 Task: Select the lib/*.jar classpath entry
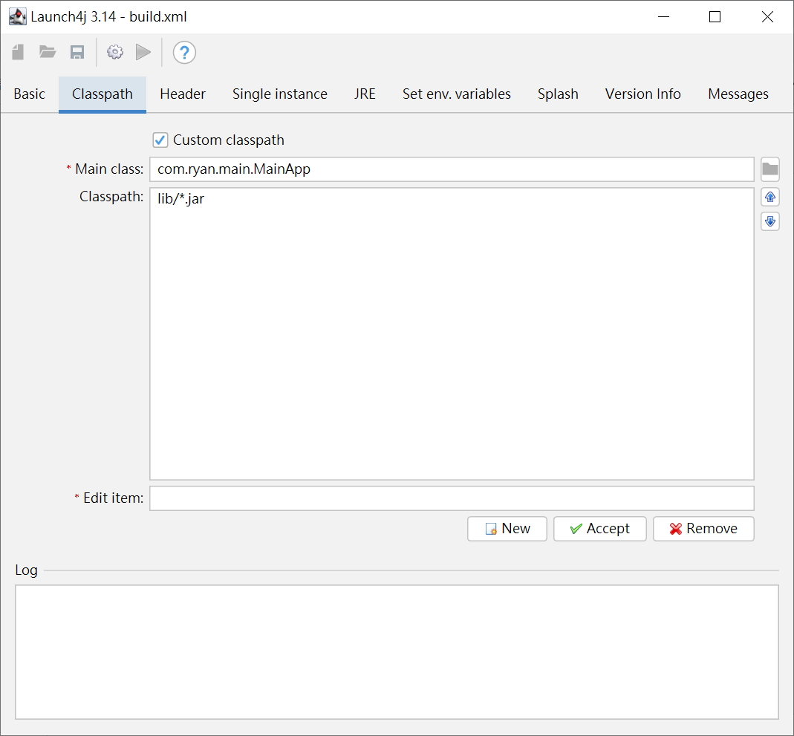point(180,199)
